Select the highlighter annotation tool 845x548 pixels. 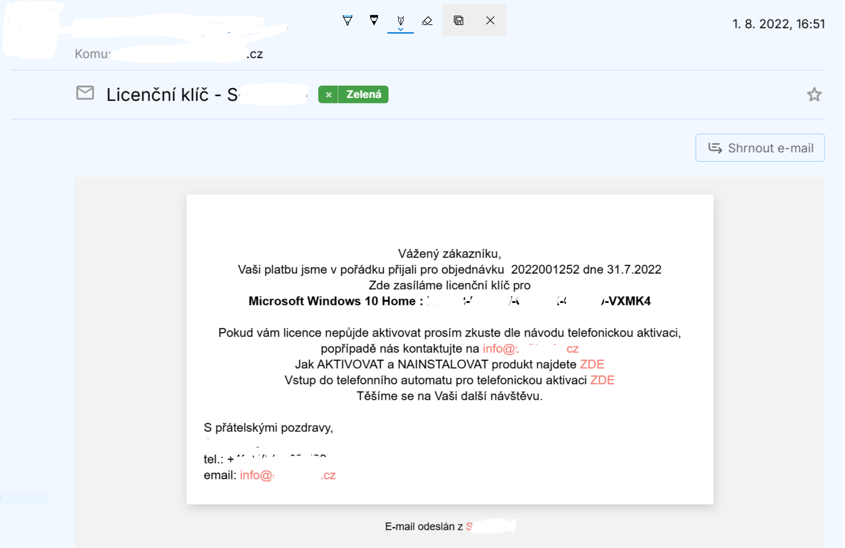coord(401,20)
